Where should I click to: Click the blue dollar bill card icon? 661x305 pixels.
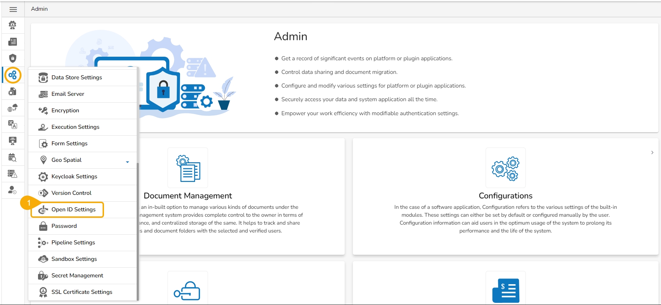pos(506,290)
